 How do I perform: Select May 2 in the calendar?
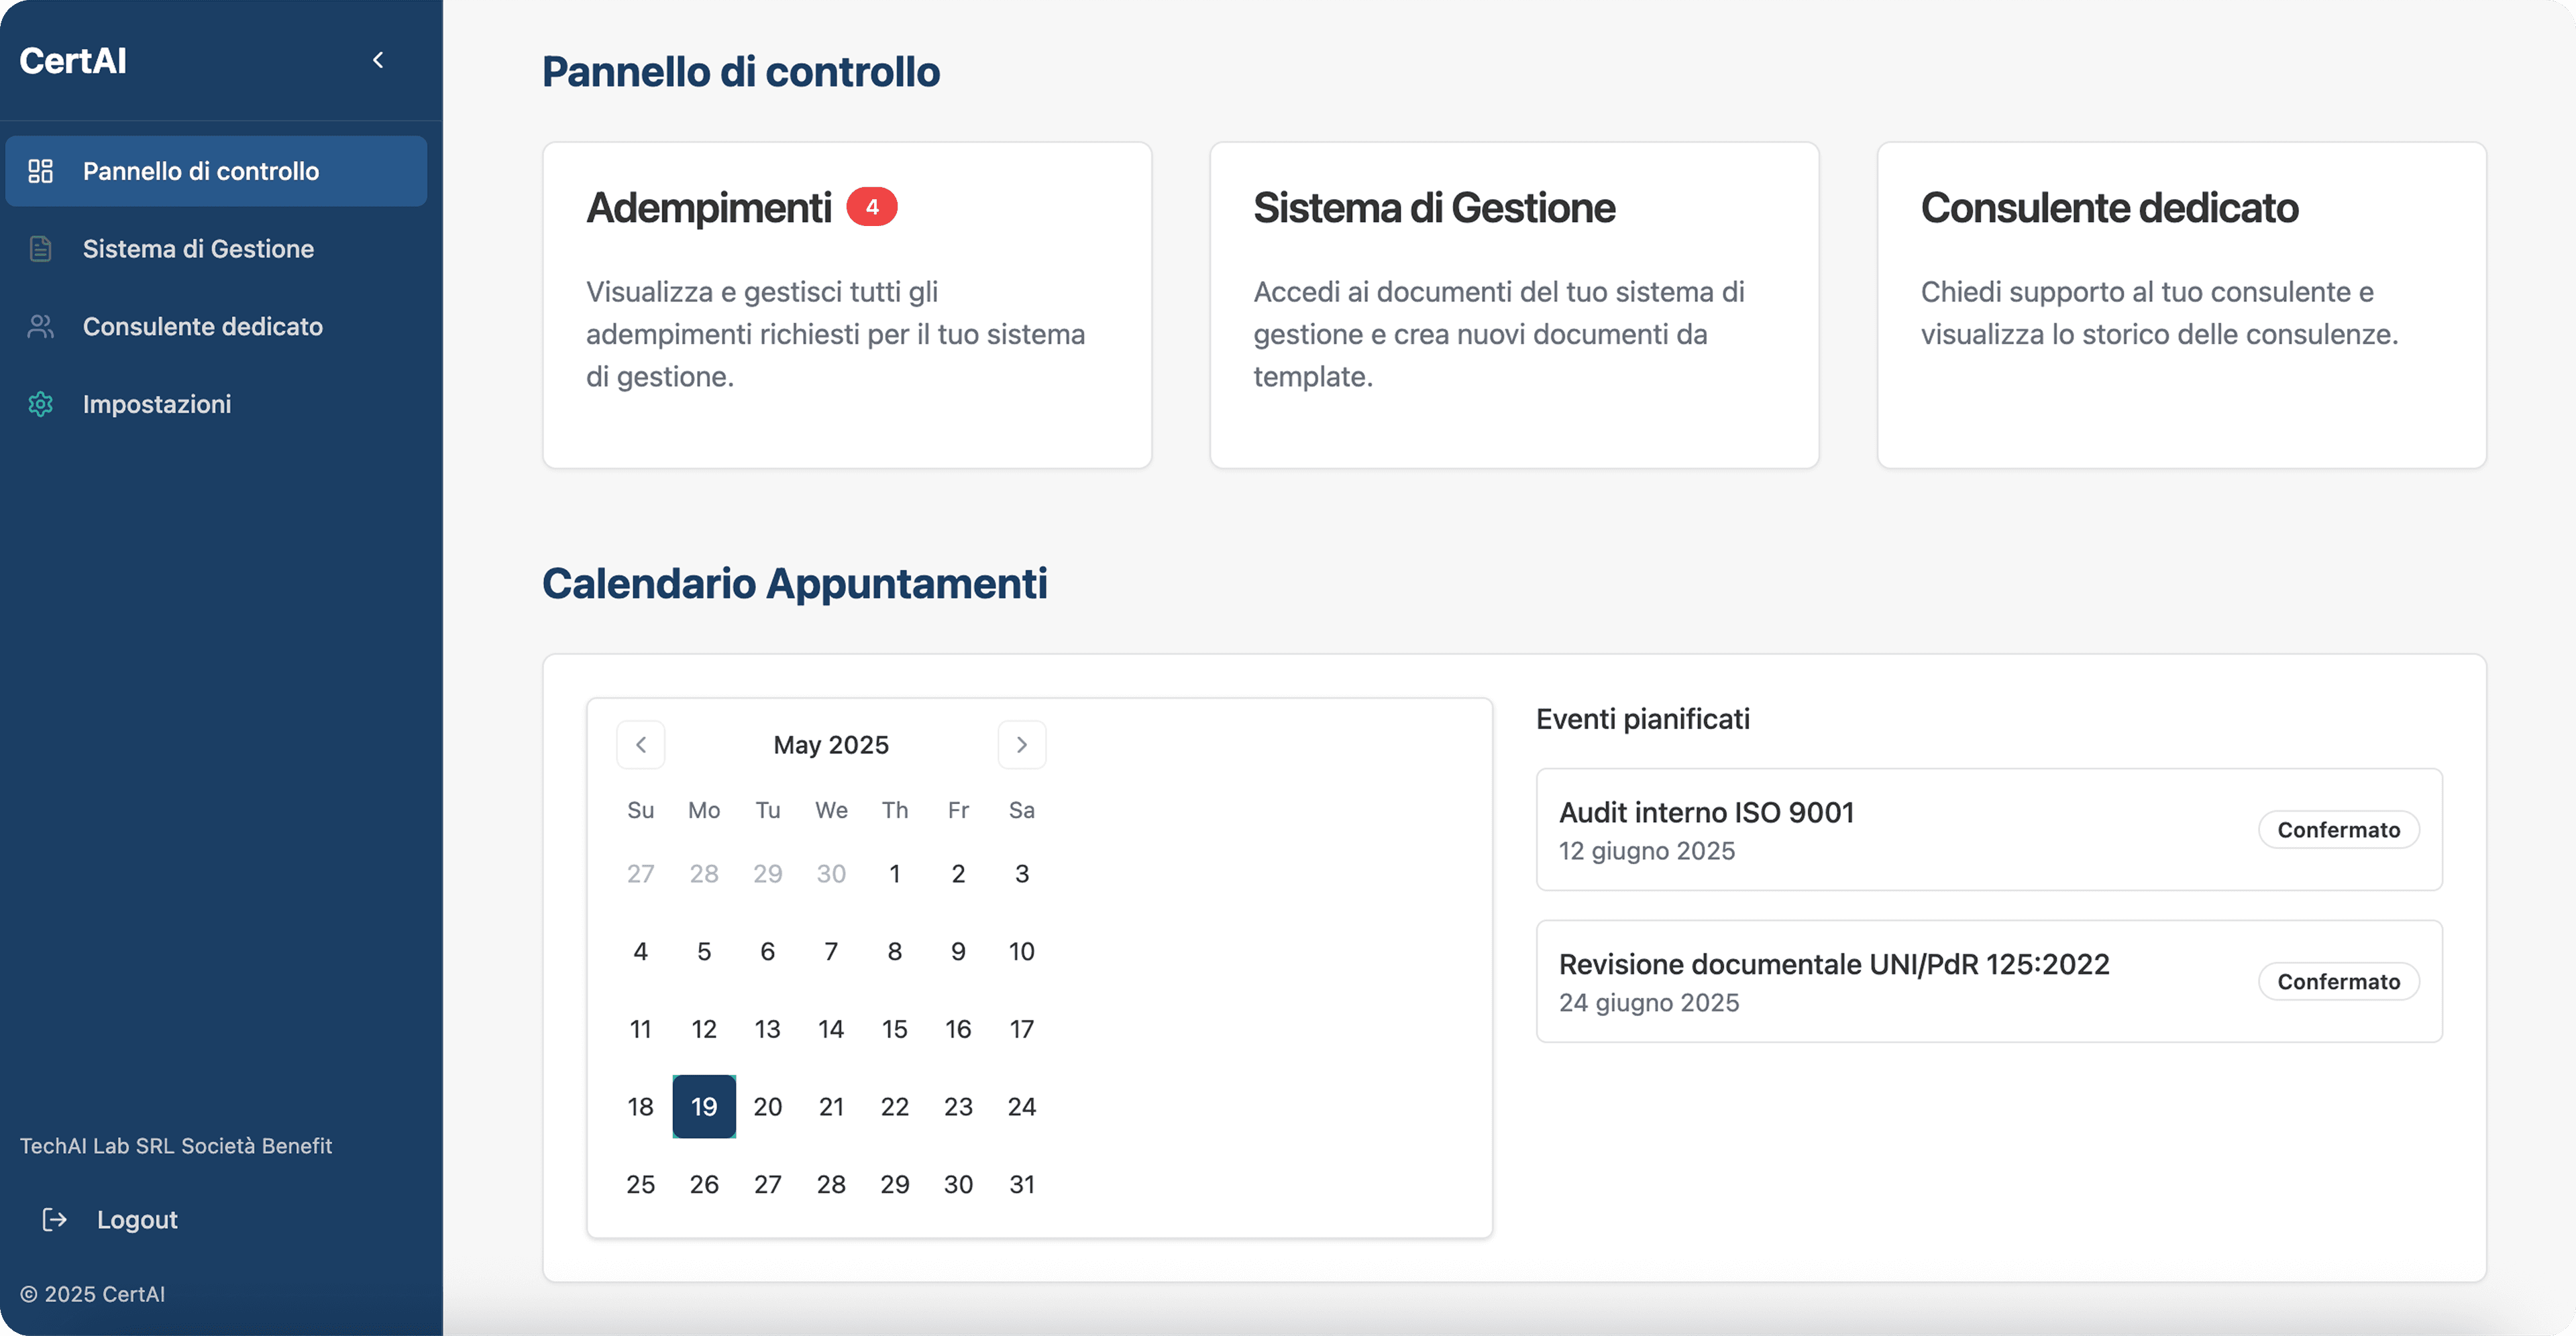(x=958, y=874)
